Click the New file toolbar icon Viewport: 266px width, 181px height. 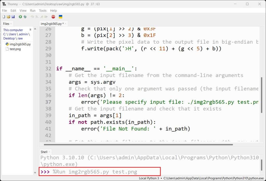(4, 17)
